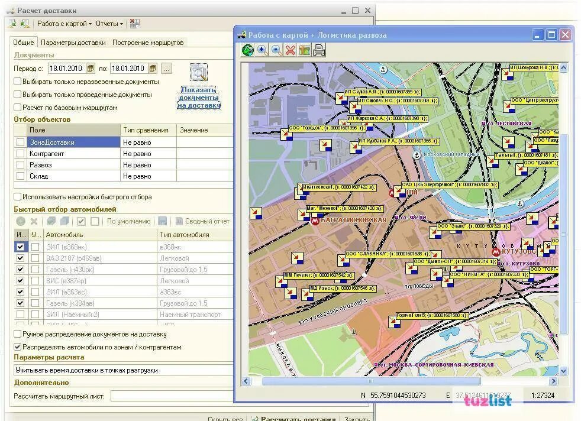Click map marker for ООО "СЛАВЯНКА"
581x421 pixels.
tap(343, 260)
